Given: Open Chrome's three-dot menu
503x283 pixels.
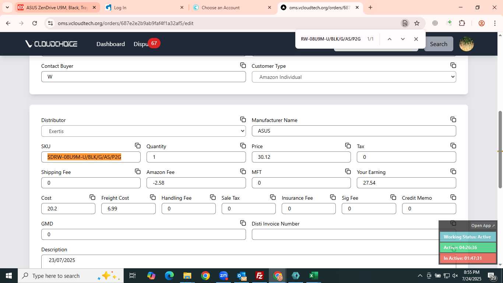Looking at the screenshot, I should click(495, 23).
